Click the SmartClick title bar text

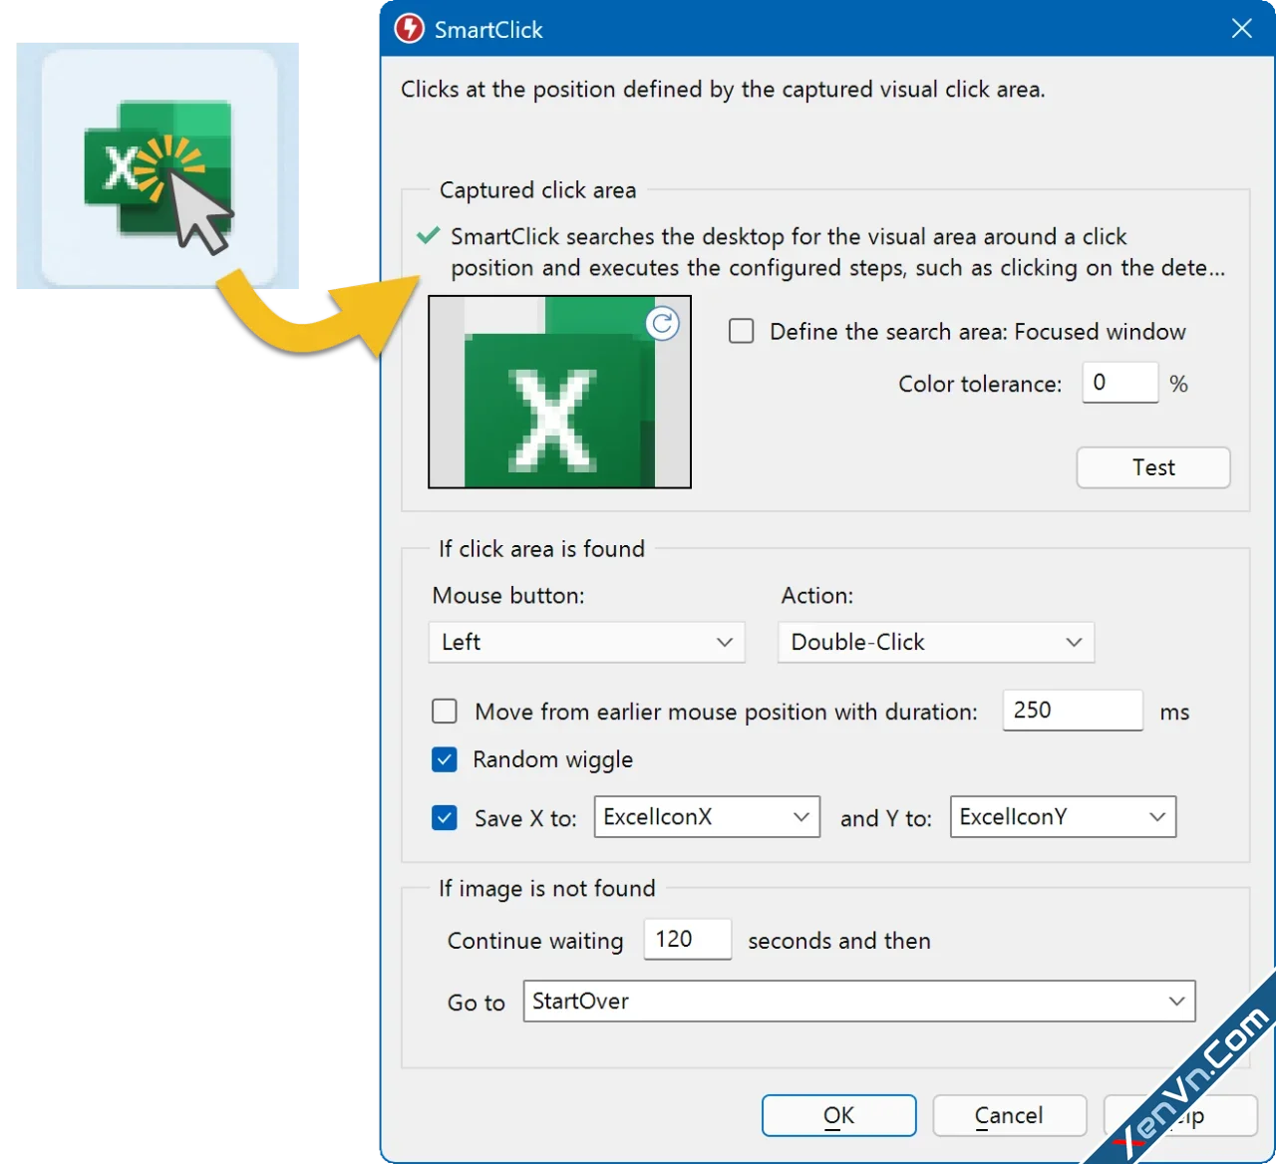click(488, 30)
